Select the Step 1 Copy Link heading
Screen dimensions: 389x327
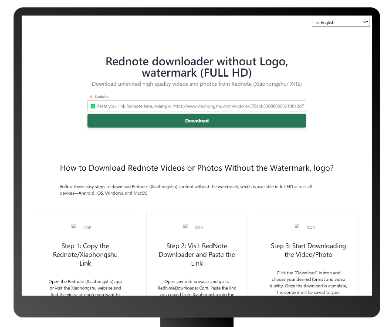[x=85, y=254]
